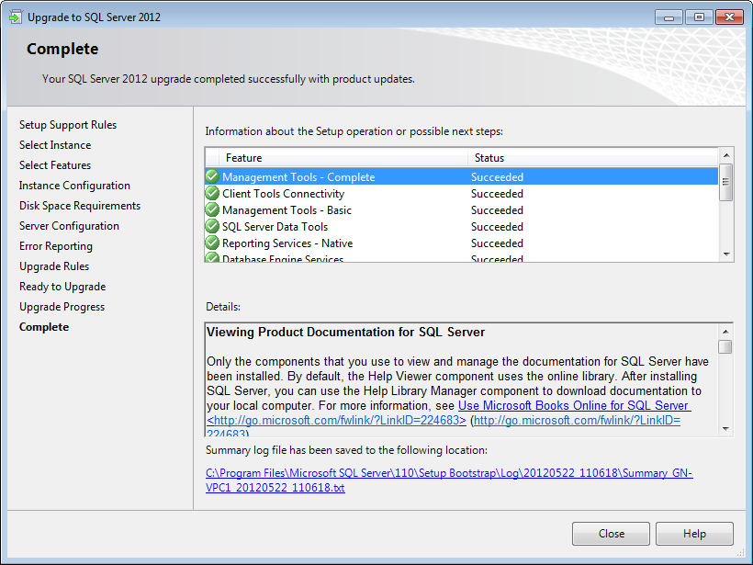Minimize the Upgrade to SQL Server 2012 window
Viewport: 753px width, 565px height.
click(x=669, y=17)
